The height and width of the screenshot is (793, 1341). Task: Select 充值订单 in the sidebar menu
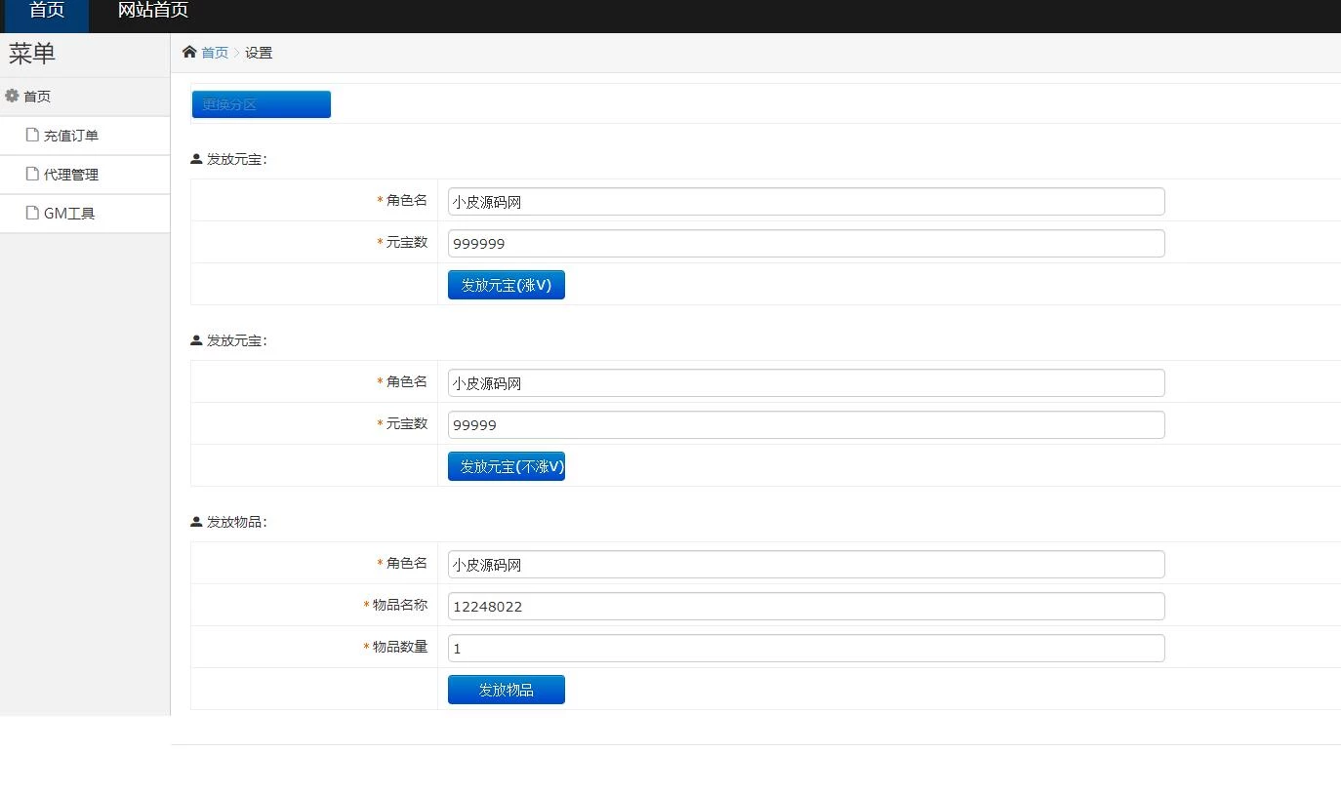(x=71, y=136)
